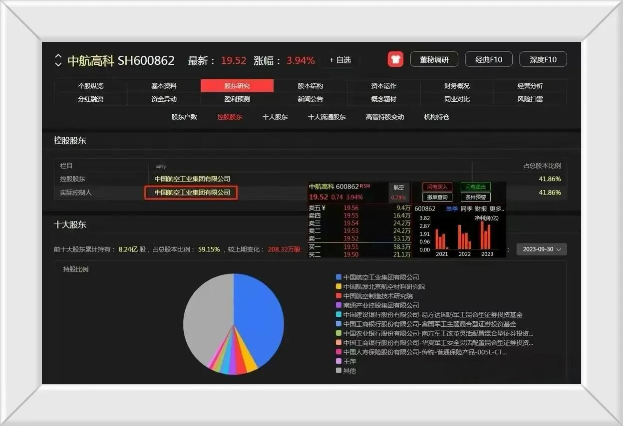This screenshot has width=623, height=426.
Task: Open the 资金异动 tab
Action: [x=164, y=99]
